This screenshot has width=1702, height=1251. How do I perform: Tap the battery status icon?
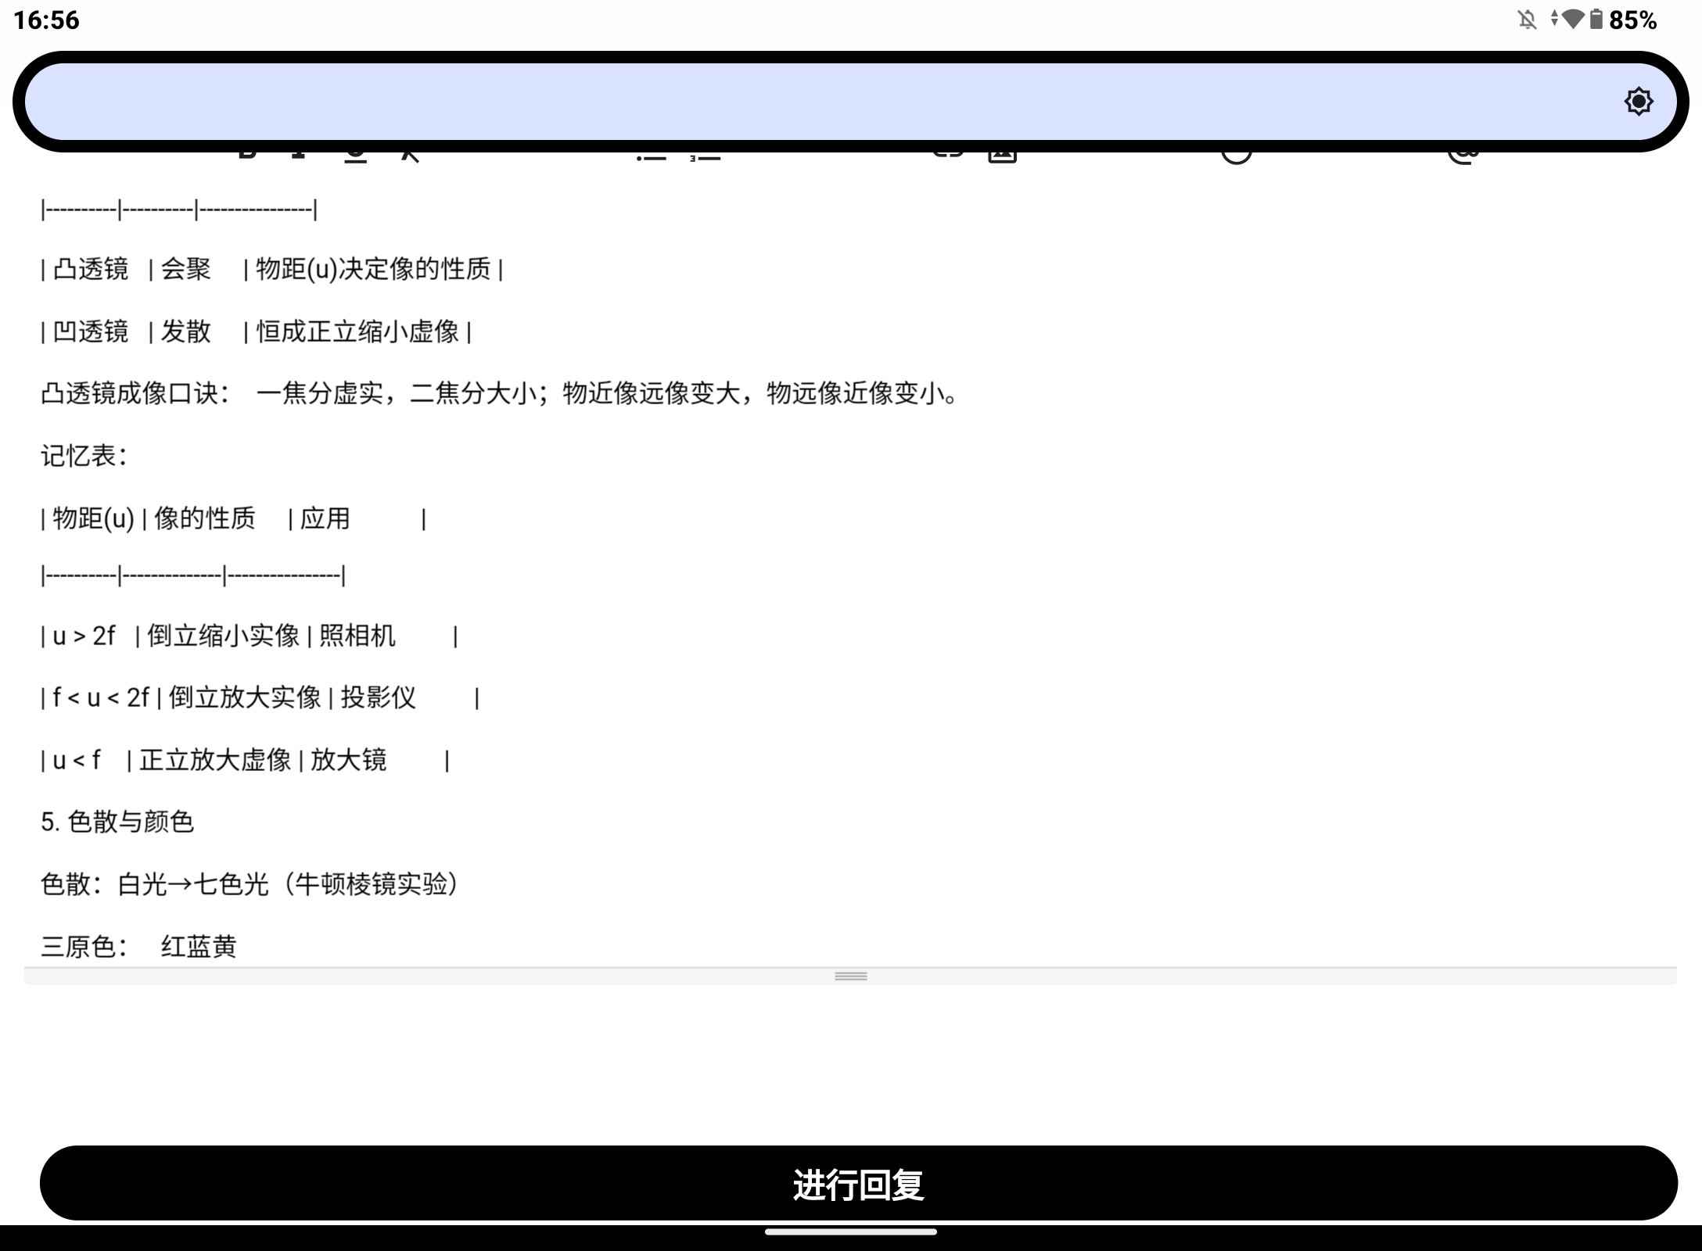(1596, 20)
